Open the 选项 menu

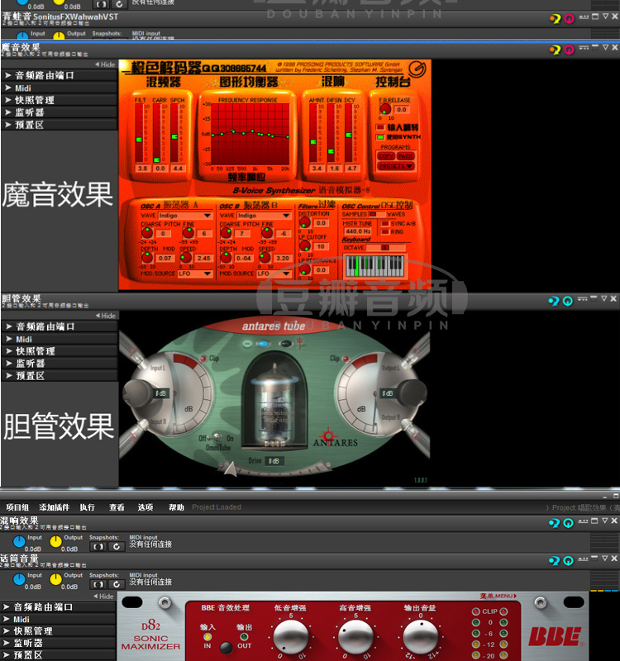click(x=145, y=507)
